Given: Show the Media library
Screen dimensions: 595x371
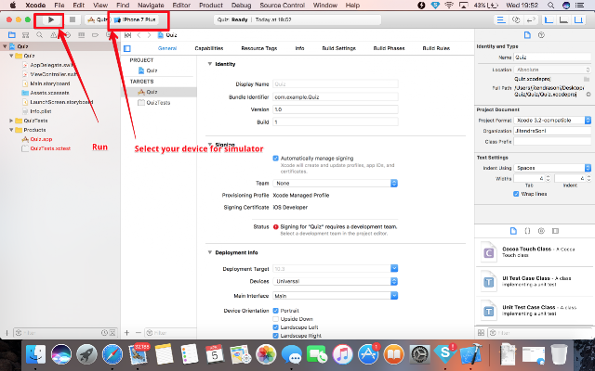Looking at the screenshot, I should (x=556, y=231).
